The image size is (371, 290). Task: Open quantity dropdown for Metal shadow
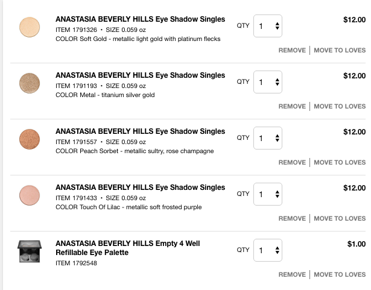pos(268,82)
